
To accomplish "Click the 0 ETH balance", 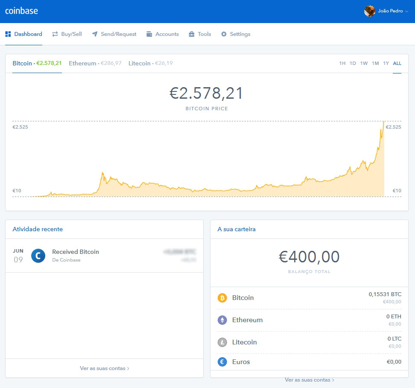I will point(394,317).
